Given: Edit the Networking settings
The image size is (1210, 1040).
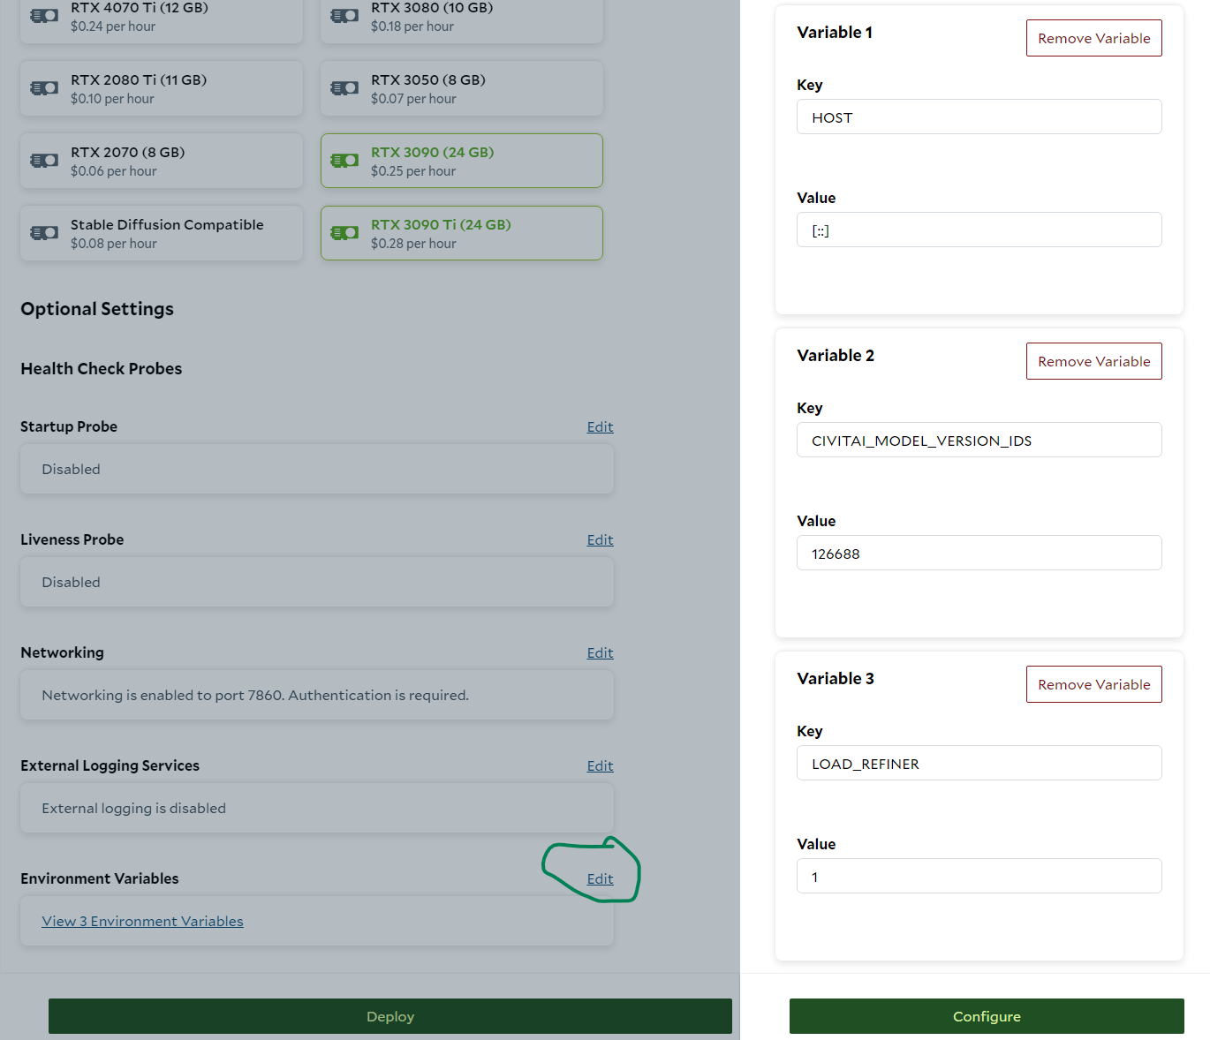Looking at the screenshot, I should coord(600,652).
